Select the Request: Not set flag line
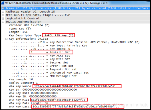151x110 pixels. (x=45, y=69)
